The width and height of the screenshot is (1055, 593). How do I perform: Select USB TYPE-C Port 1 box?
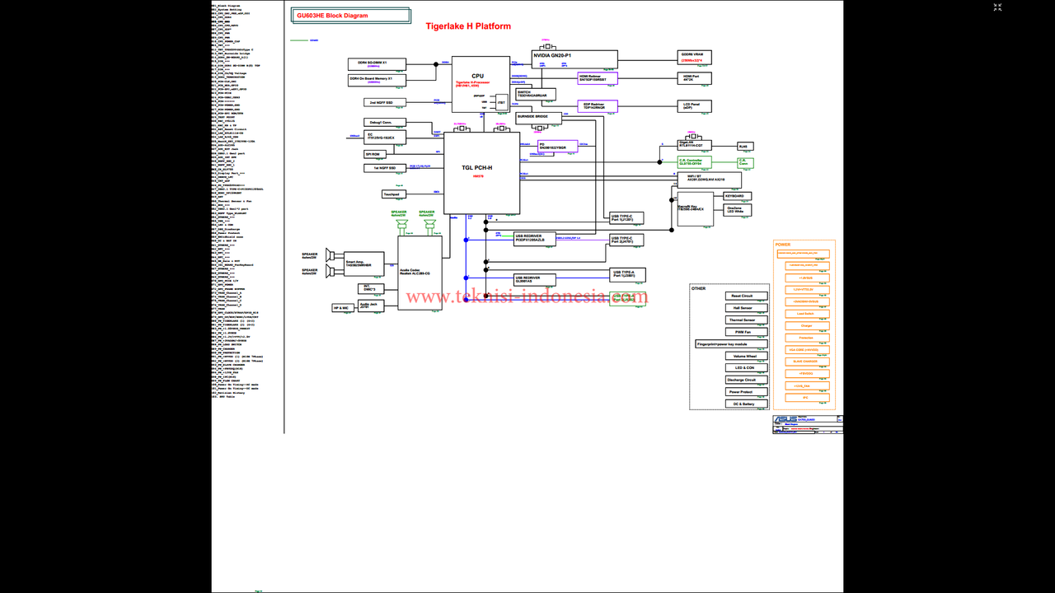click(626, 218)
